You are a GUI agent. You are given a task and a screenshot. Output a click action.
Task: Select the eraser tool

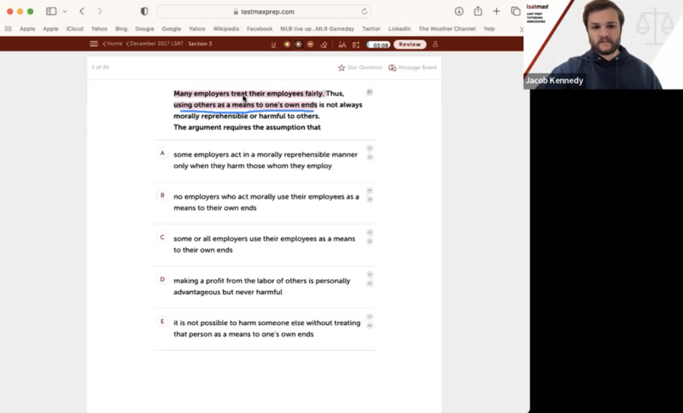(x=324, y=44)
